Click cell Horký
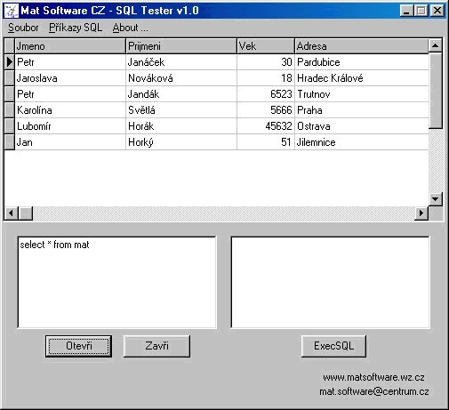The image size is (449, 410). pyautogui.click(x=181, y=142)
